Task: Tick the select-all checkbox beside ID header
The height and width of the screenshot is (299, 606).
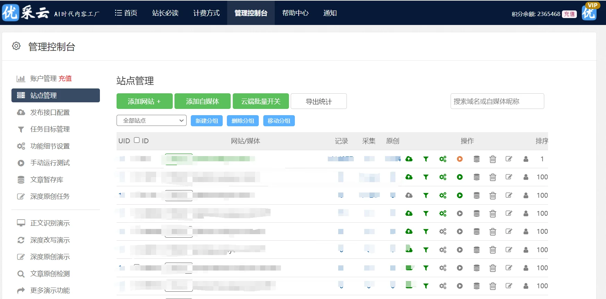Action: pos(137,140)
